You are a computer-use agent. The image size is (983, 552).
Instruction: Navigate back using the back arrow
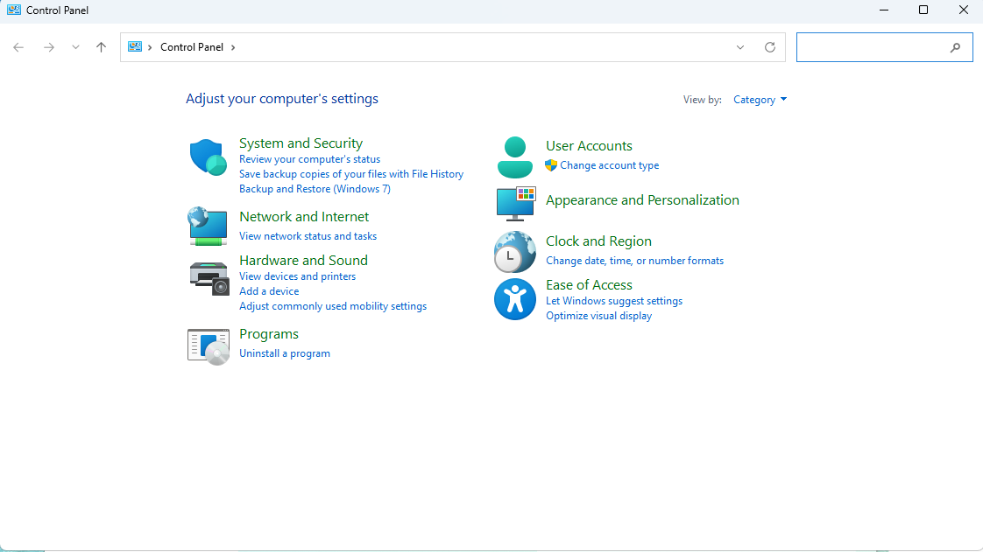18,46
